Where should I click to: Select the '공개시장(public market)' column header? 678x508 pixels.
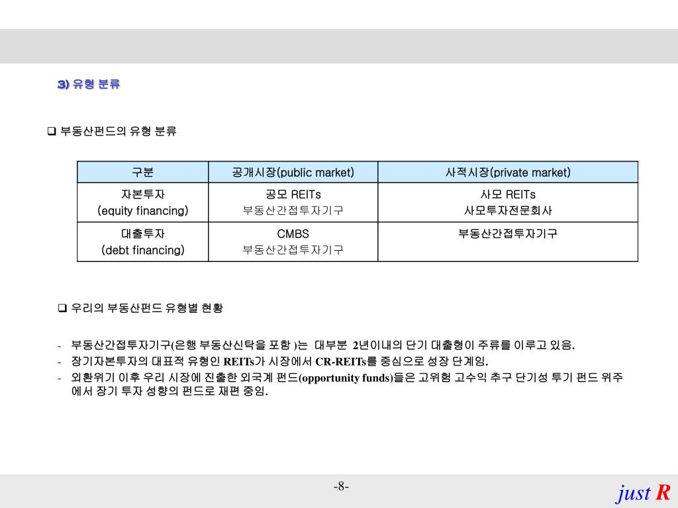(x=293, y=173)
